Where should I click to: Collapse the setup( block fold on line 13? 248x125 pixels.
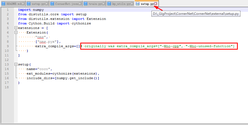pos(16,64)
